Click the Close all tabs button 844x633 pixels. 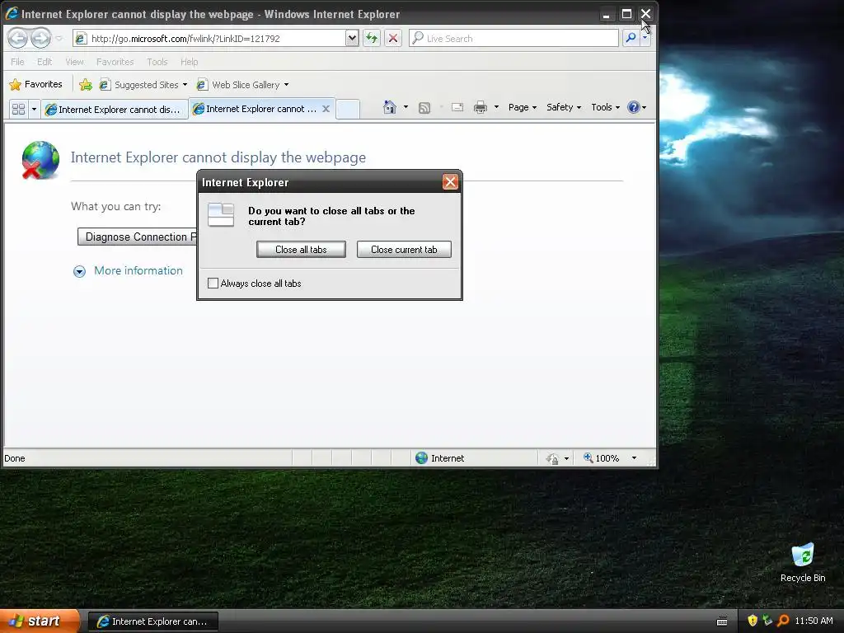click(x=301, y=250)
